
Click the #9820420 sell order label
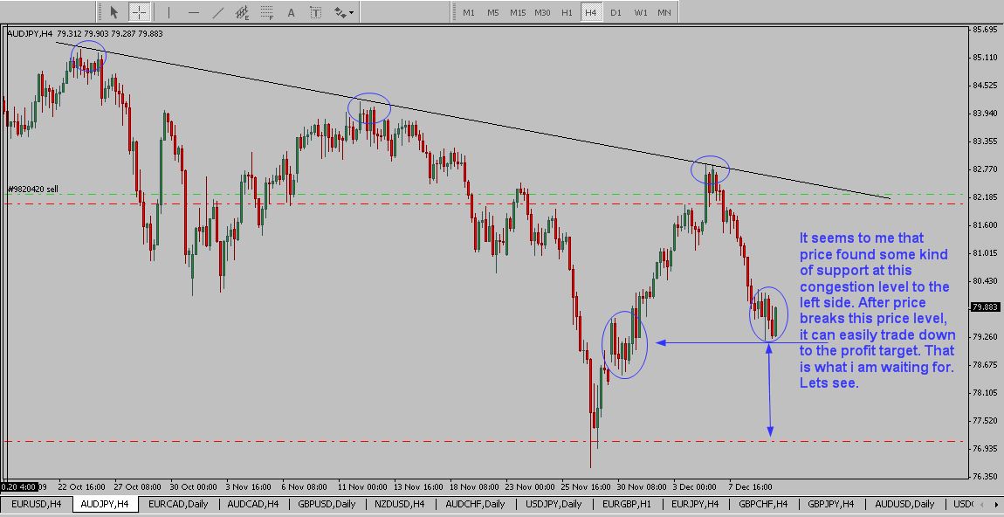click(33, 189)
